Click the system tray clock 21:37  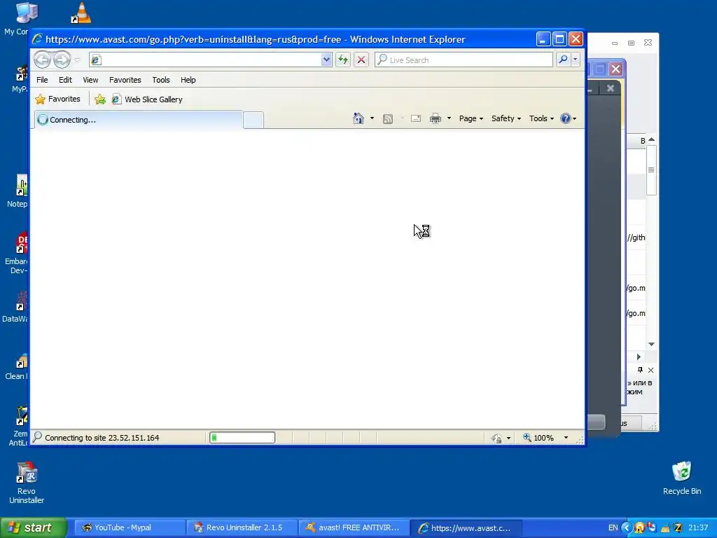tap(698, 527)
